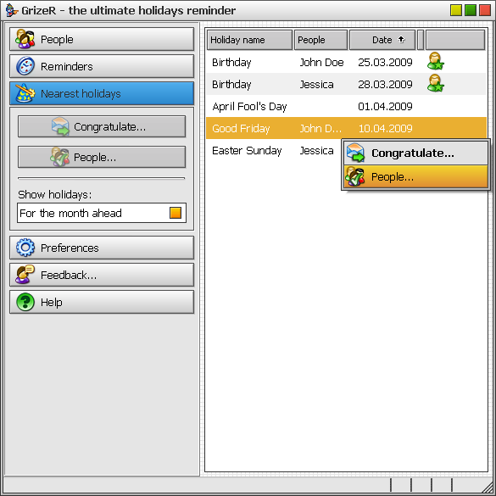Sort by the Date column header
The width and height of the screenshot is (496, 496).
point(382,40)
